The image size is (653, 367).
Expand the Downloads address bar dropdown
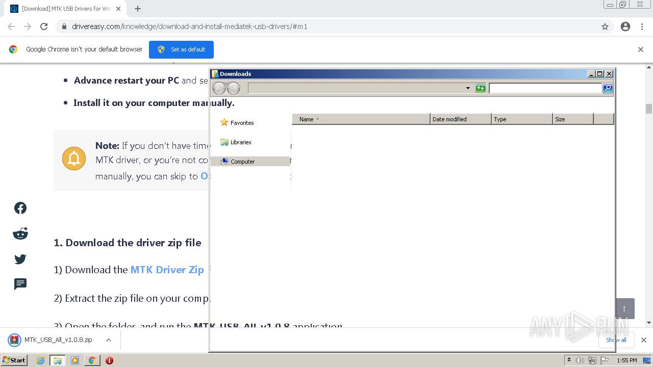click(468, 88)
